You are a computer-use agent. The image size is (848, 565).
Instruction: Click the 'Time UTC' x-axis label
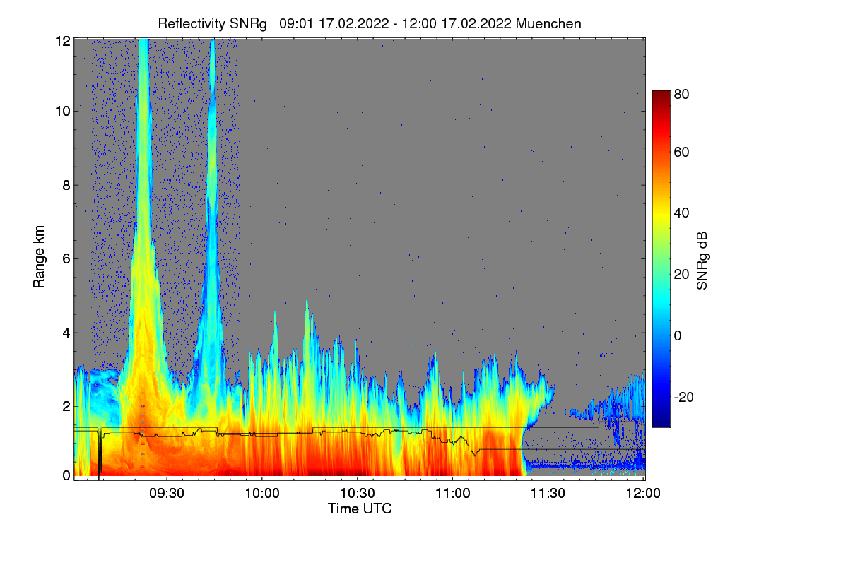(360, 509)
